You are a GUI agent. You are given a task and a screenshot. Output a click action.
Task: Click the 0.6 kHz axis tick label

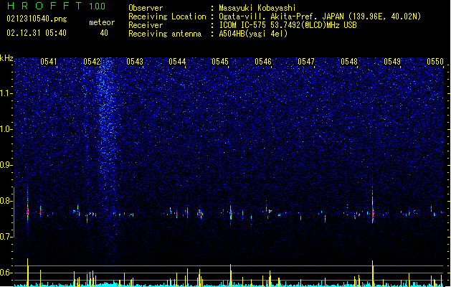[6, 273]
